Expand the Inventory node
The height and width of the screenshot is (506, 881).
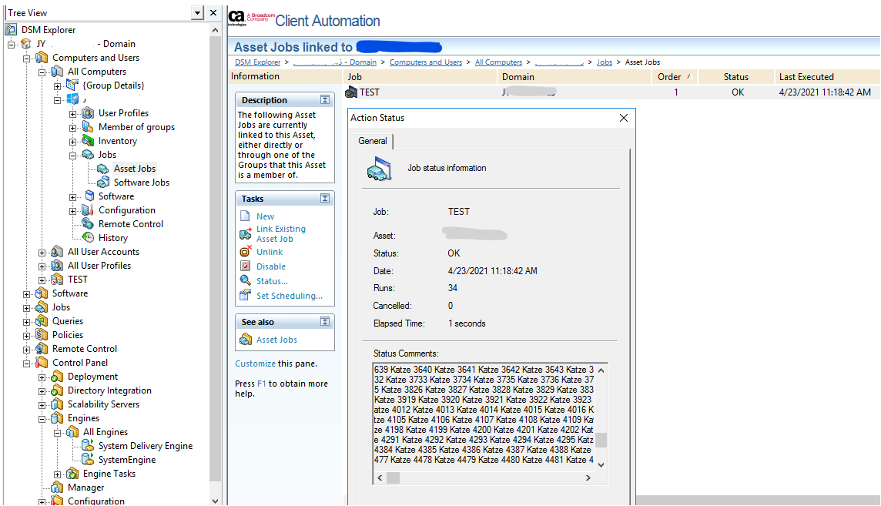click(72, 142)
